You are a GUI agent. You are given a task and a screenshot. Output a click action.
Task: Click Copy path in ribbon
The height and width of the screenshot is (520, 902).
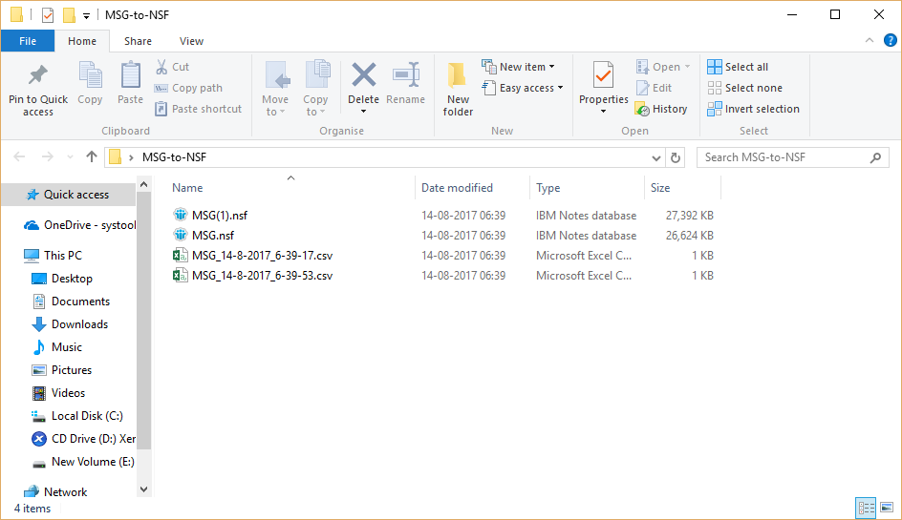[188, 88]
